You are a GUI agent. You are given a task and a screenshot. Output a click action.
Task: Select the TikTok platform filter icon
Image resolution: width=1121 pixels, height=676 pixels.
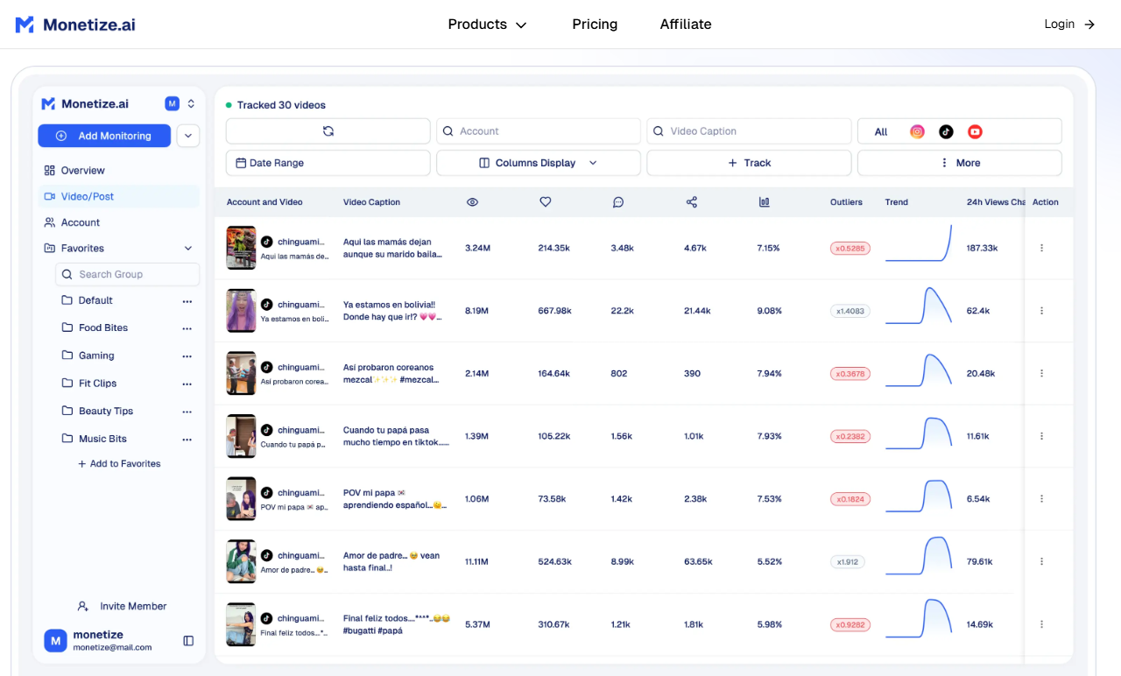coord(945,130)
